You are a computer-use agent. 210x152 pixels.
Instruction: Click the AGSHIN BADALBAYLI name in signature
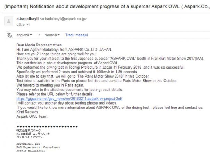tap(31, 151)
